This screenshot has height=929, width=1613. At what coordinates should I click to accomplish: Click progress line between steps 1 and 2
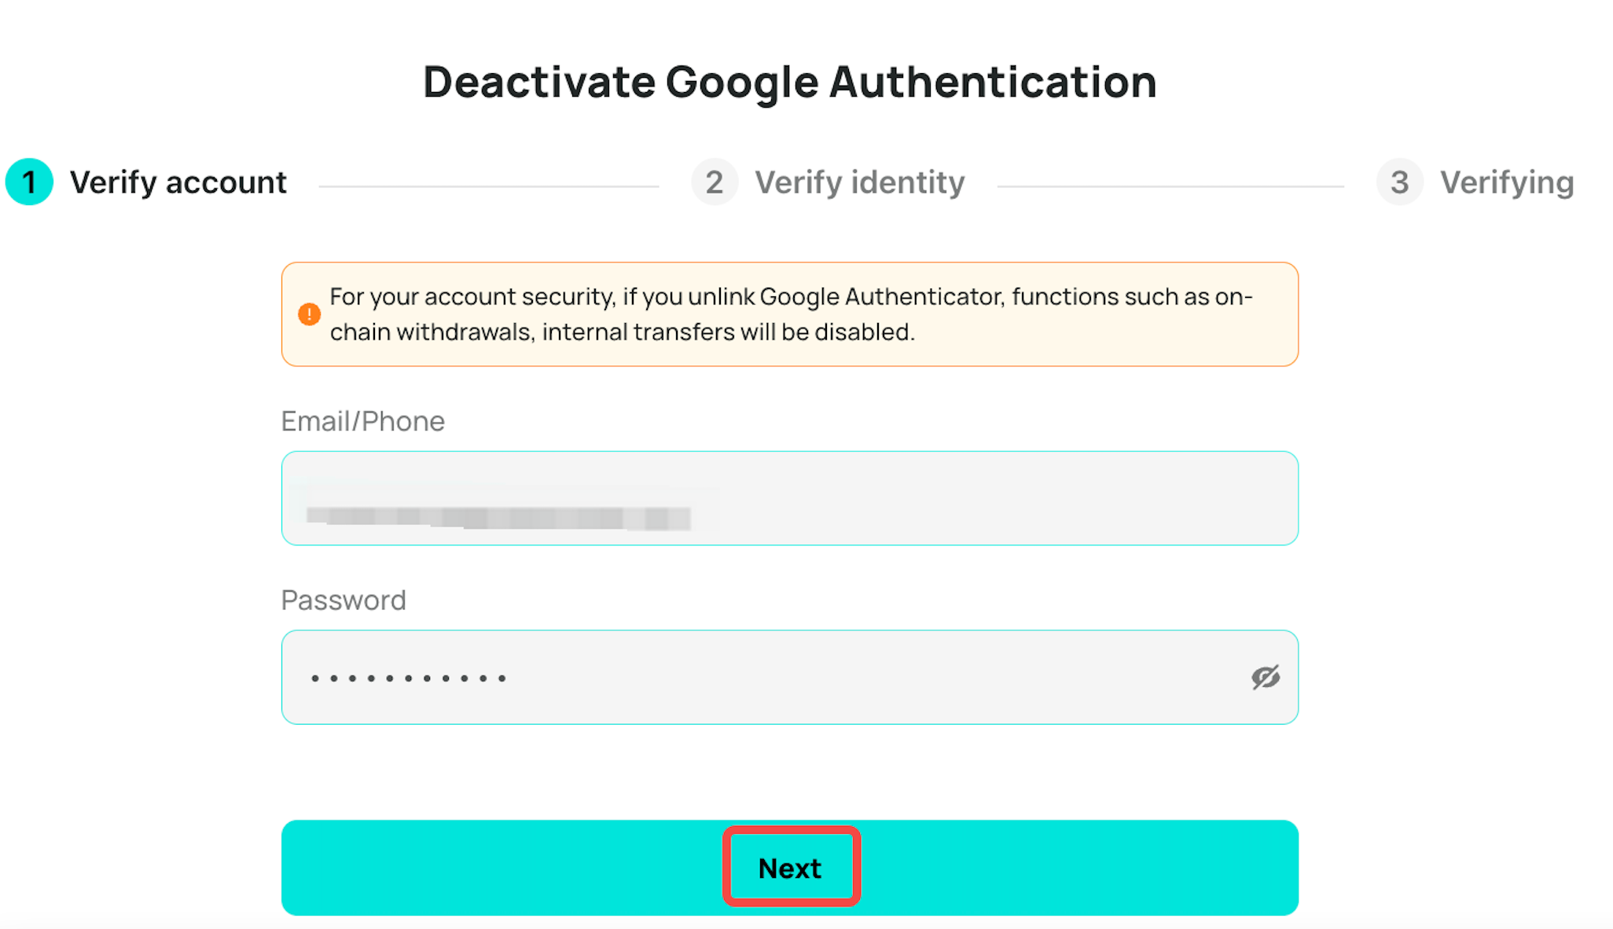[489, 186]
